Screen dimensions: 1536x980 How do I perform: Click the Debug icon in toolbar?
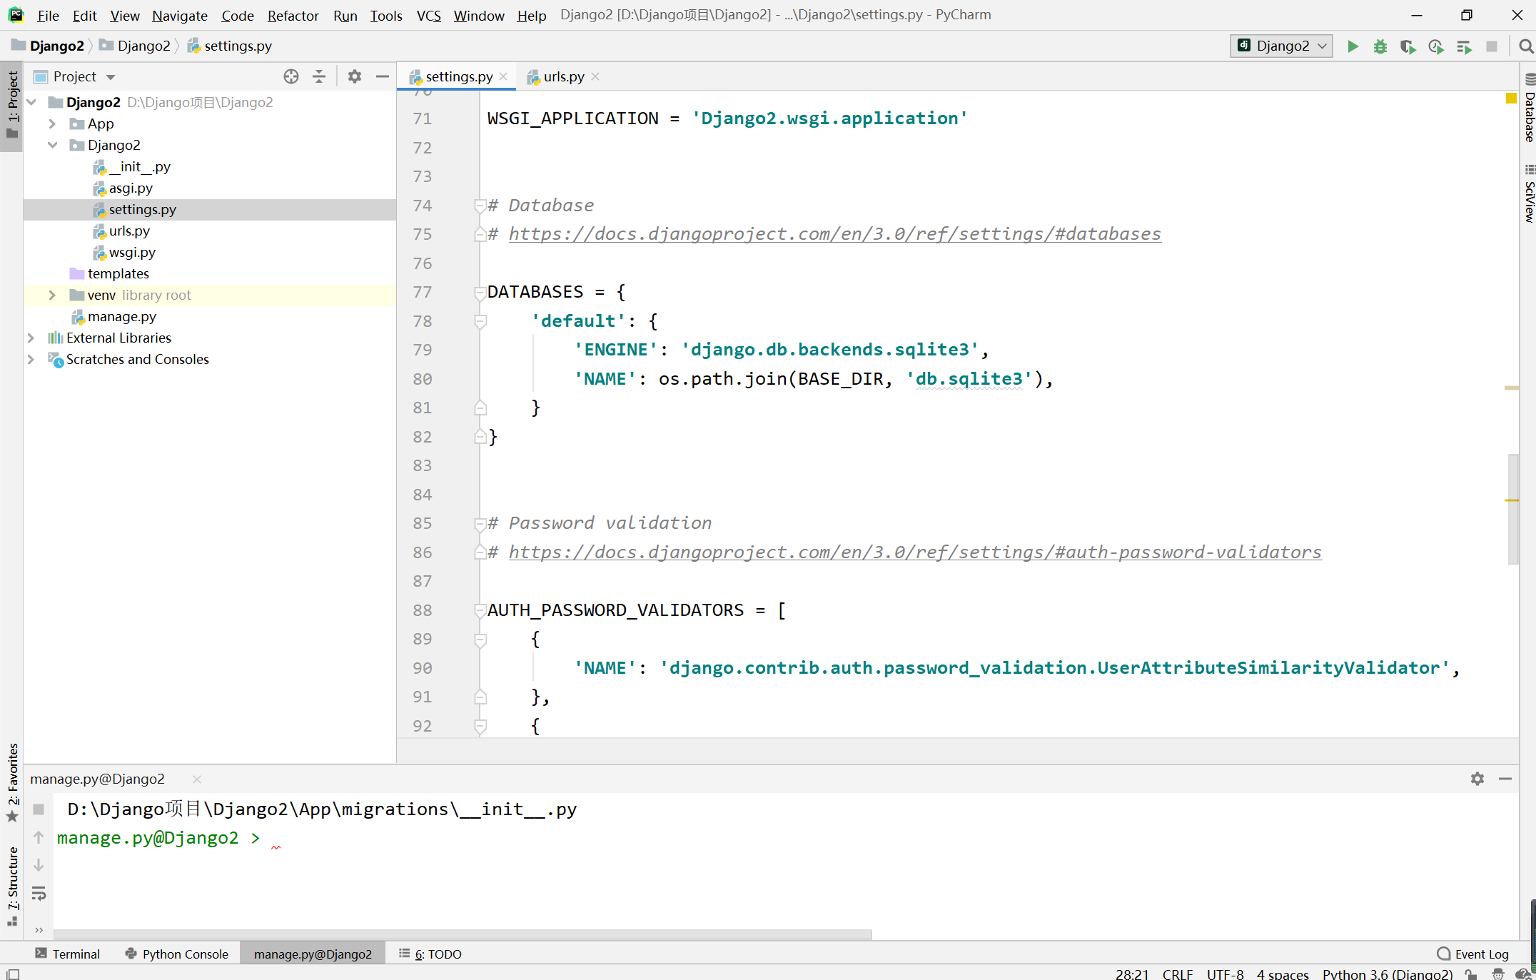[1379, 46]
